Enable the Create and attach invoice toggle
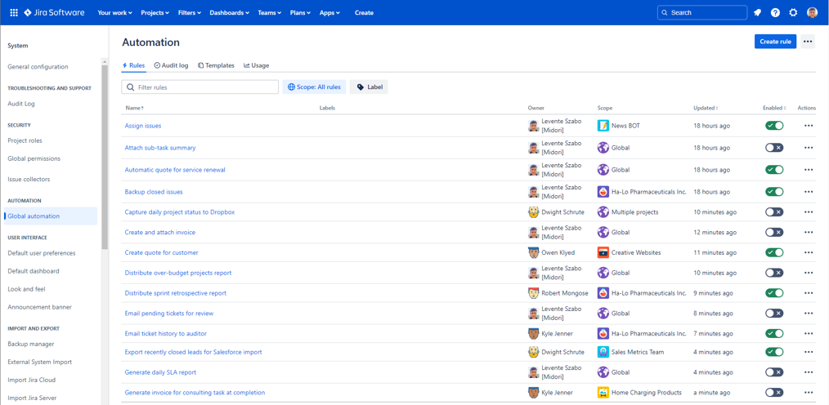829x405 pixels. (774, 233)
